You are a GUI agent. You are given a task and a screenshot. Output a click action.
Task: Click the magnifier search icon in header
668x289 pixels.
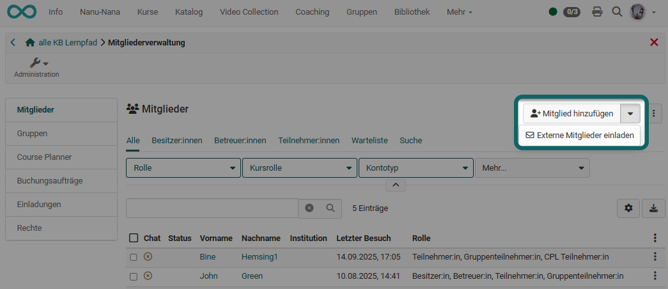[x=616, y=12]
